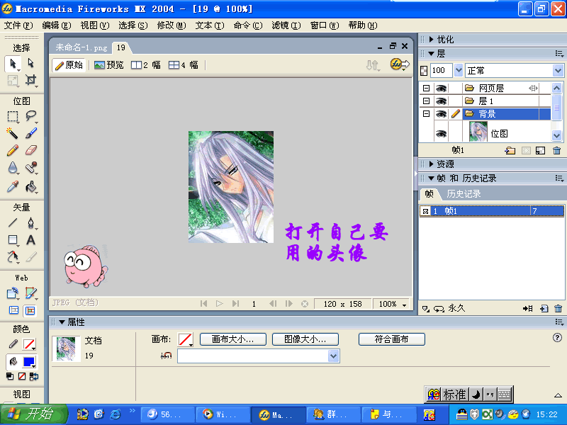Activate the Magic Wand tool
This screenshot has height=425, width=567.
13,133
